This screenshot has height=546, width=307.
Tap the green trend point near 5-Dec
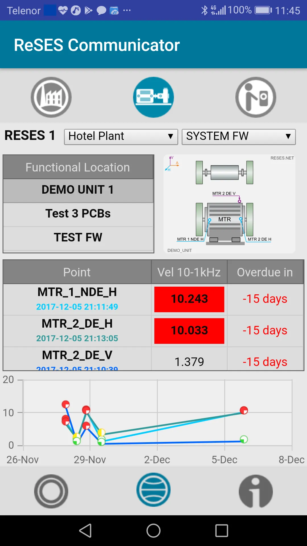(x=244, y=439)
